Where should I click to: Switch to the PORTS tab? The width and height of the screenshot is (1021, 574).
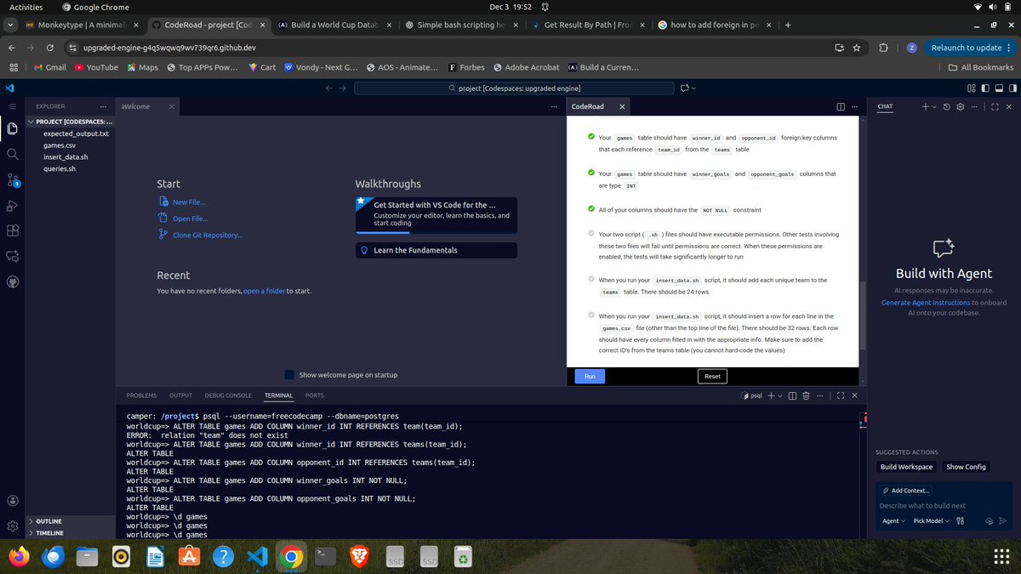click(314, 395)
